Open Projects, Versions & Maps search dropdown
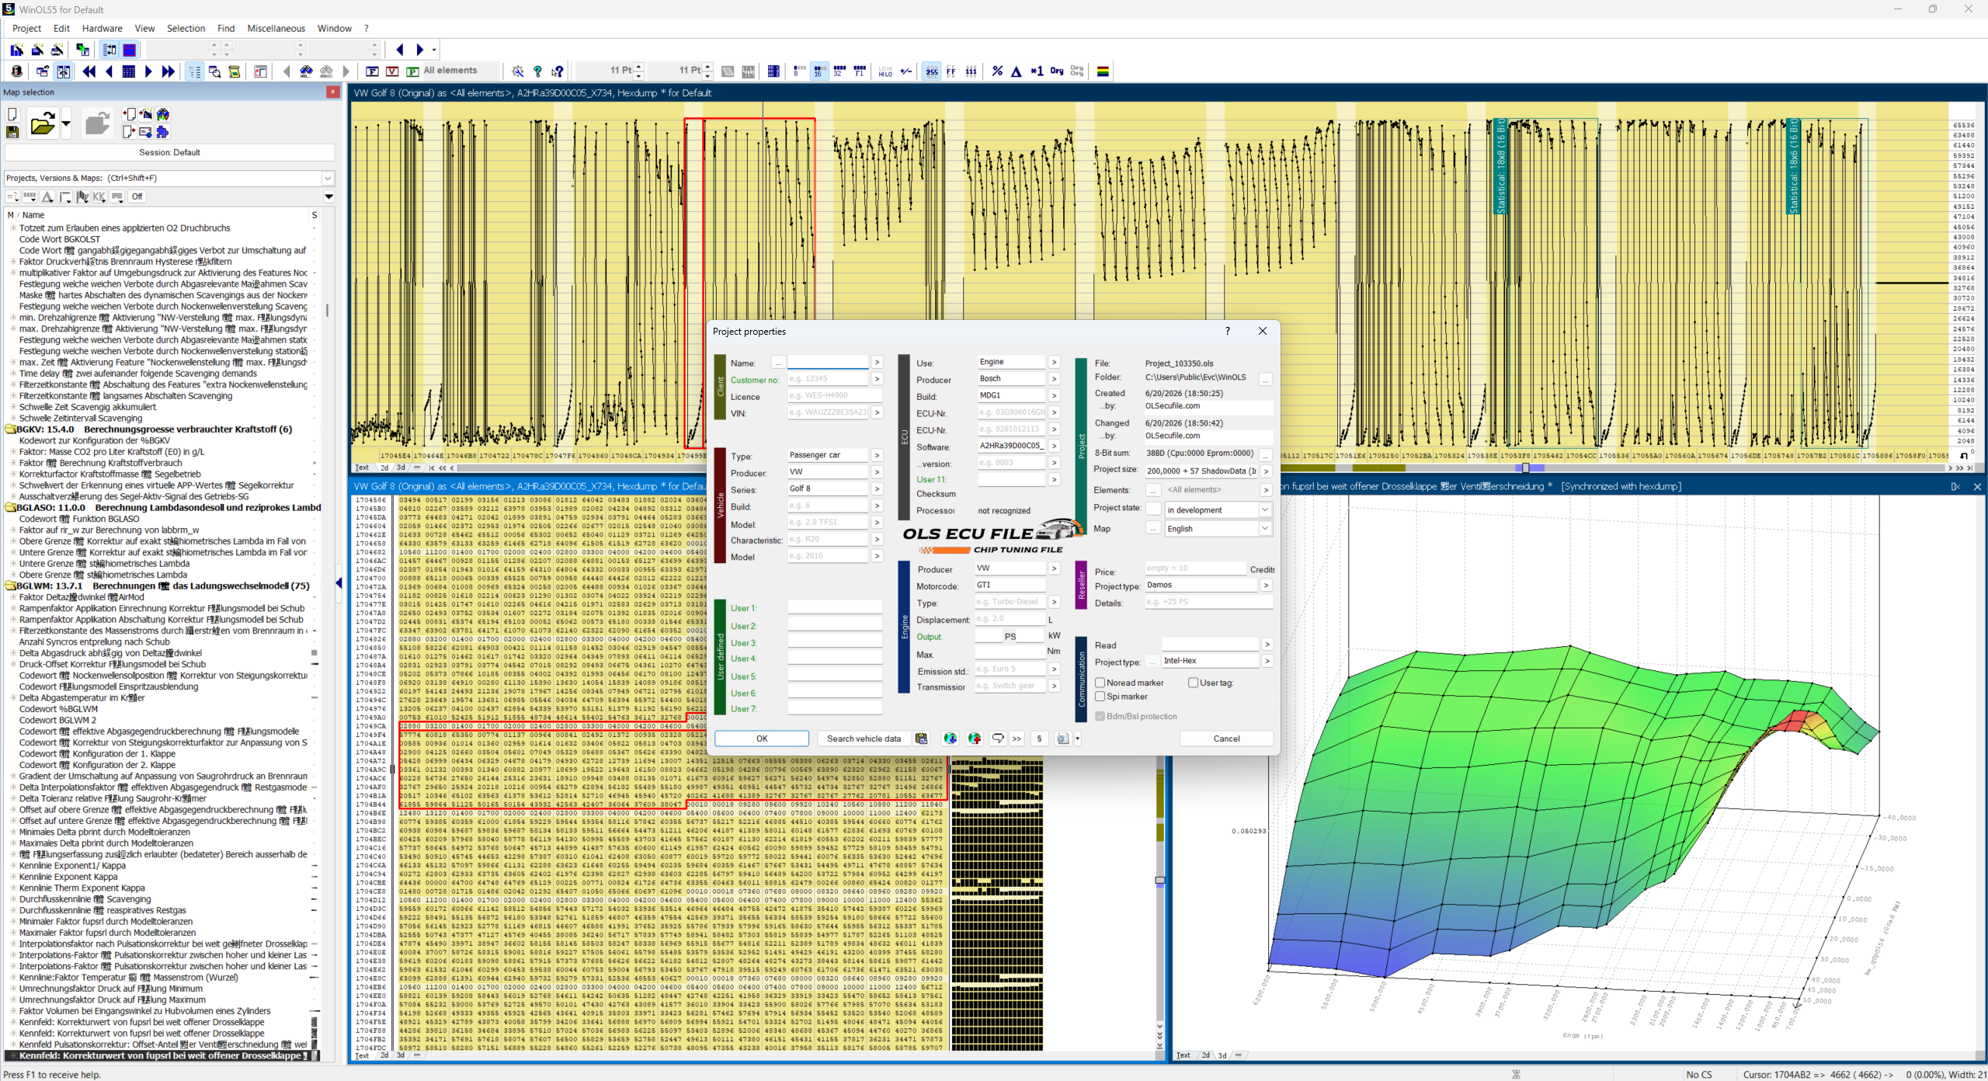Viewport: 1988px width, 1081px height. click(x=328, y=178)
